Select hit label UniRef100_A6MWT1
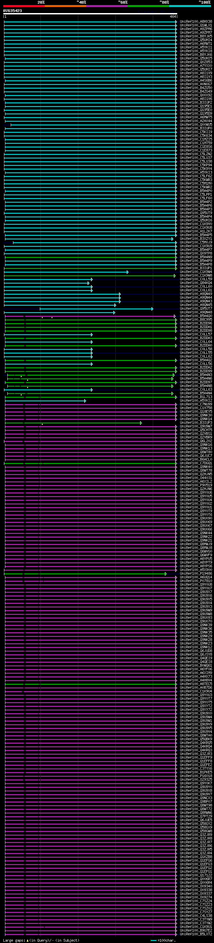214x943 pixels. pyautogui.click(x=196, y=43)
